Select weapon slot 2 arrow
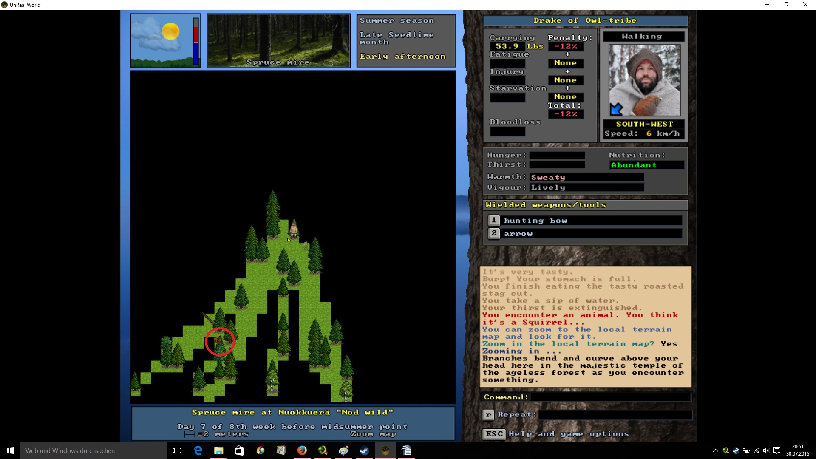This screenshot has height=459, width=816. pos(585,233)
